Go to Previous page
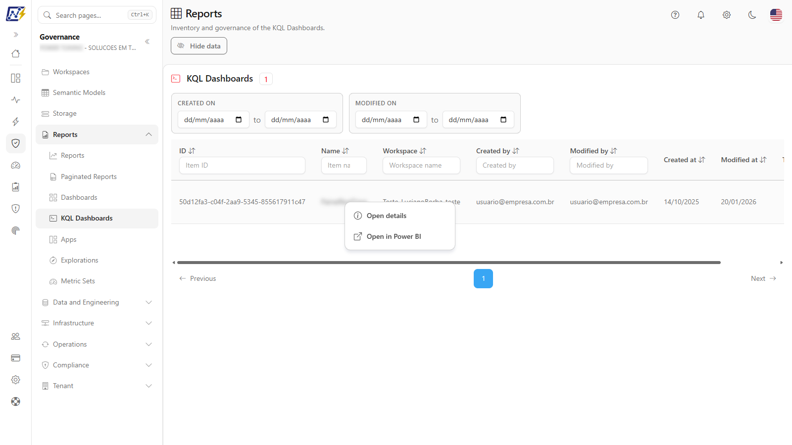This screenshot has width=792, height=445. tap(198, 278)
